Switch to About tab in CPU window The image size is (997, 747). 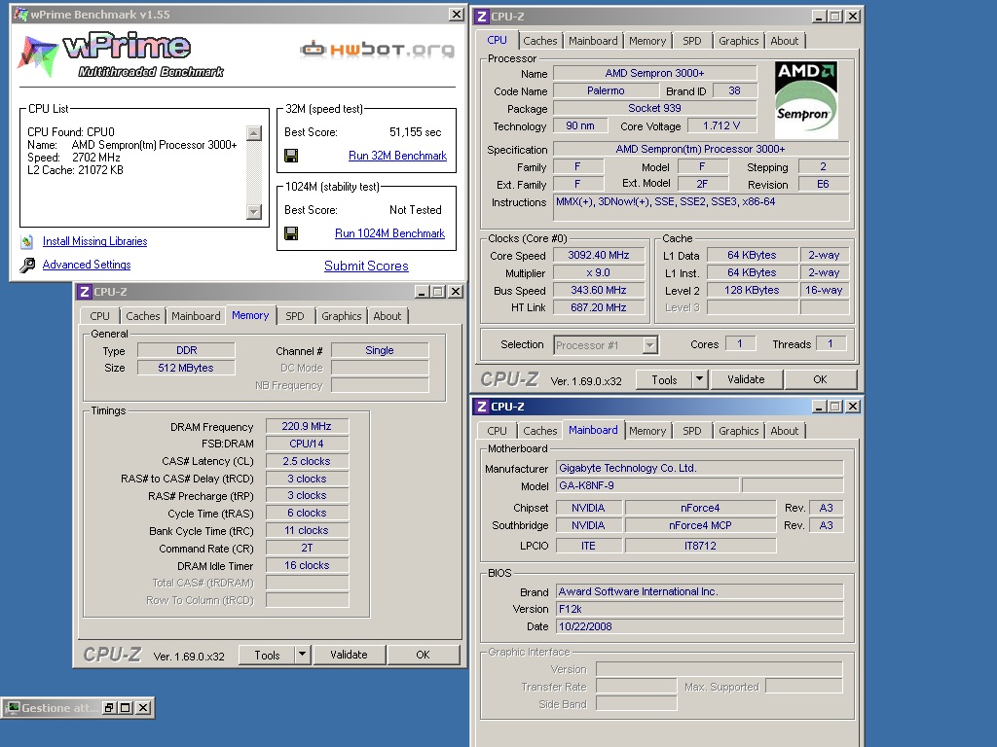(785, 41)
